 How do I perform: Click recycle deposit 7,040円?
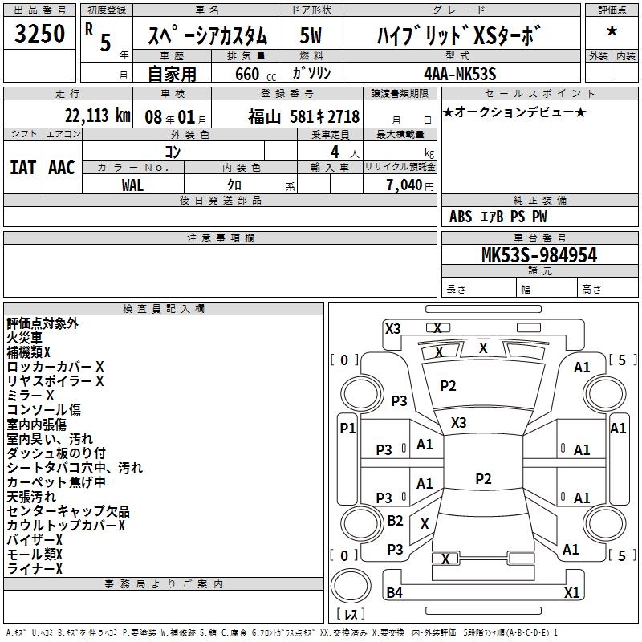(410, 185)
